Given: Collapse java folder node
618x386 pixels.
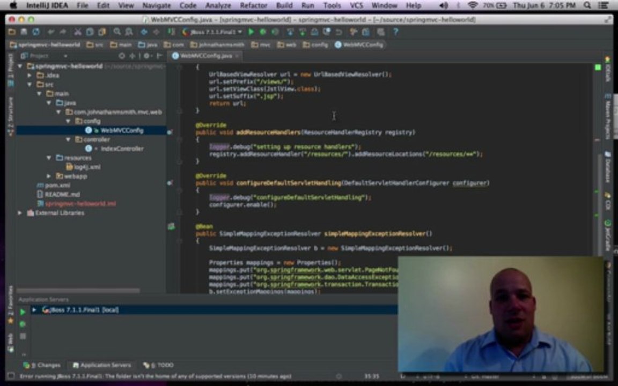Looking at the screenshot, I should 49,103.
